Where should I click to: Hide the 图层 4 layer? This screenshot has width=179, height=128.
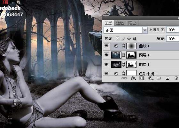[x=106, y=55]
